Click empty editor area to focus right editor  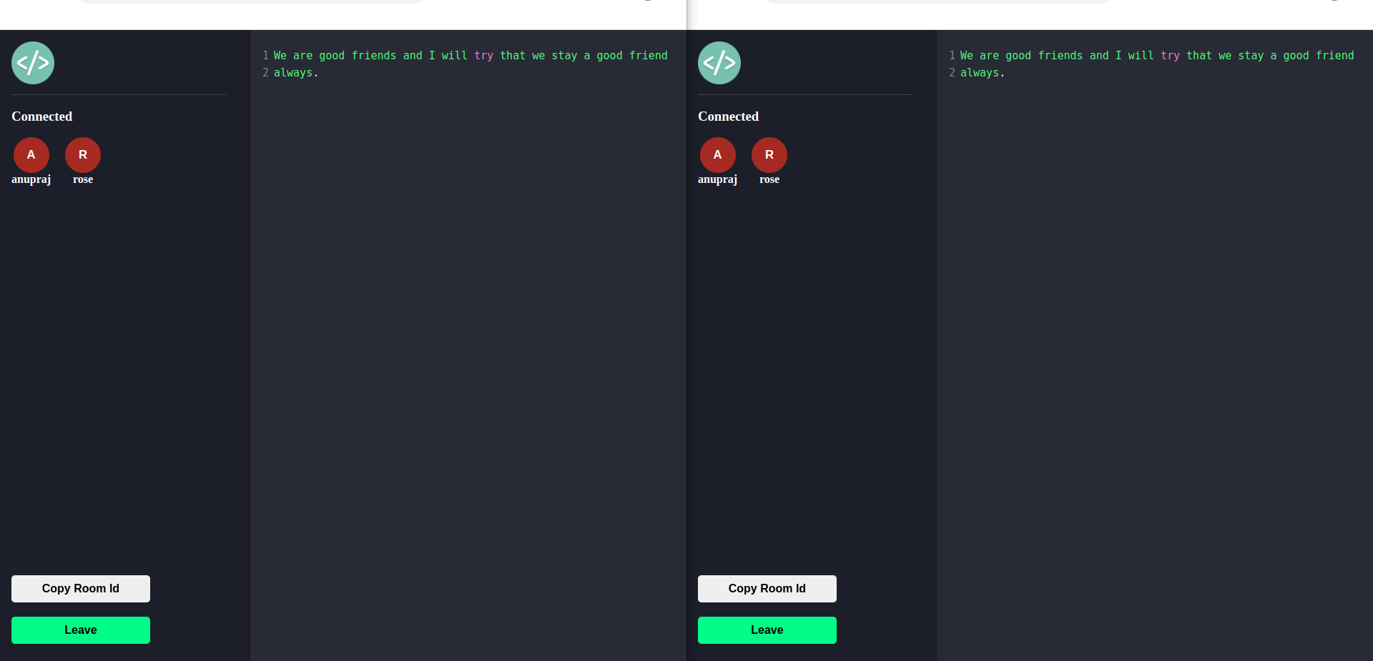1144,322
